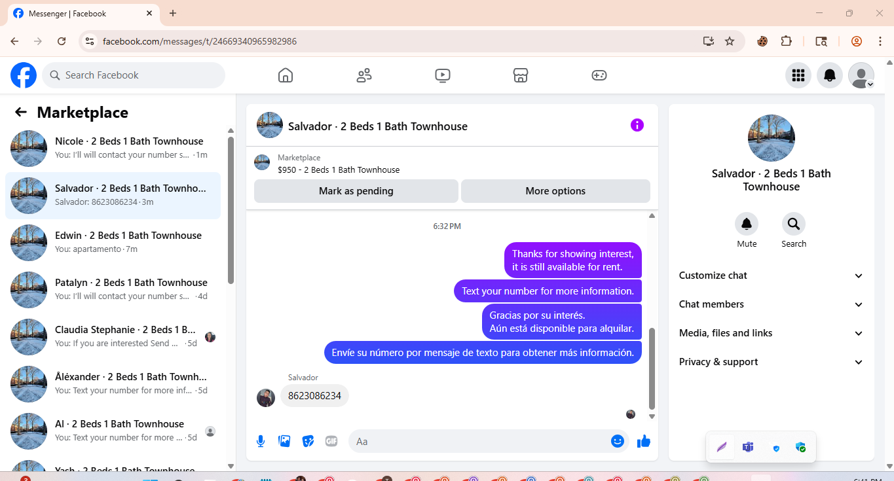This screenshot has height=481, width=894.
Task: Open the Chrome three-dot menu
Action: [x=880, y=41]
